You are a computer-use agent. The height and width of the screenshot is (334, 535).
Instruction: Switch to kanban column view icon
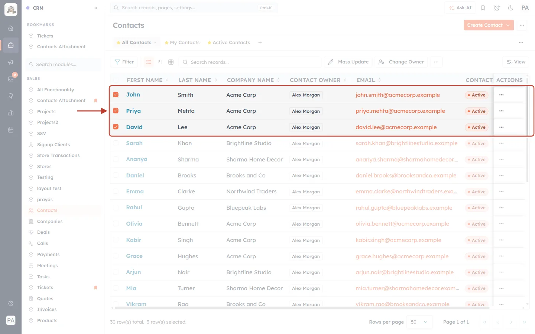(160, 62)
